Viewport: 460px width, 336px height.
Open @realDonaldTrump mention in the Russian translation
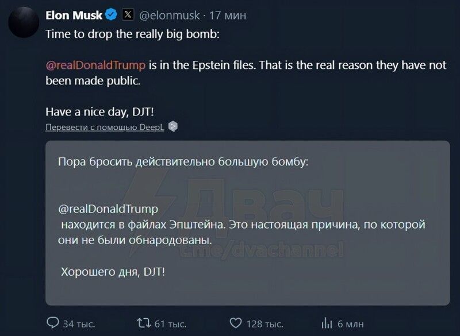(108, 208)
